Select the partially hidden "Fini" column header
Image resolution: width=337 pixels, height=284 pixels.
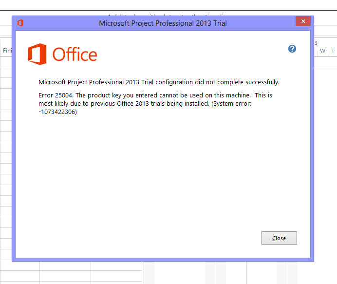[x=7, y=51]
